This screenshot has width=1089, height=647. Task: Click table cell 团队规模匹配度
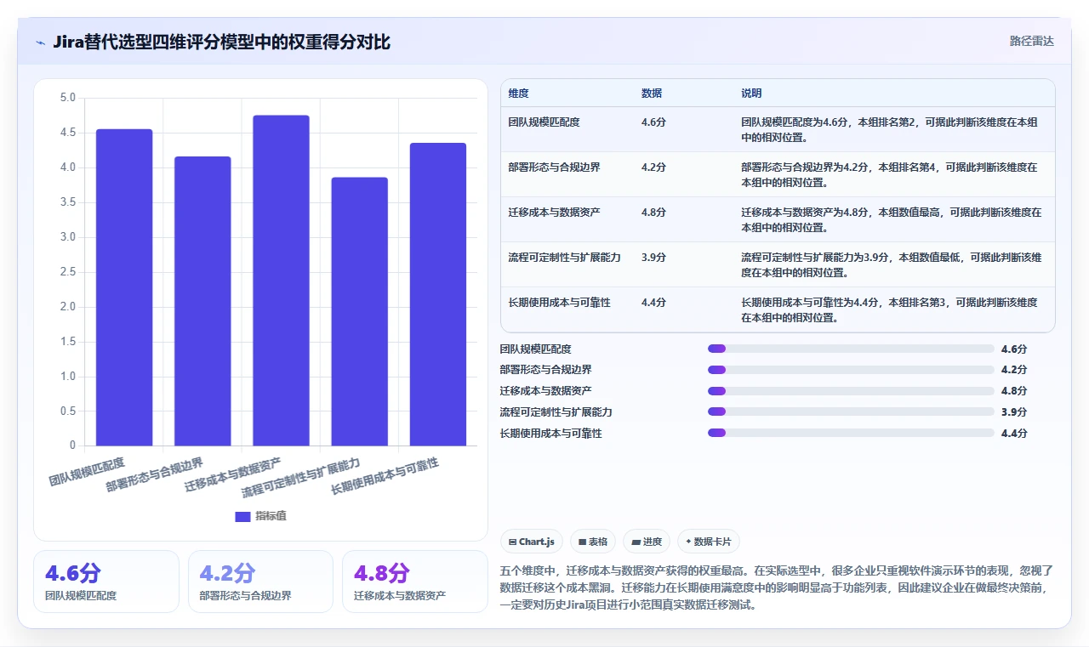(544, 122)
